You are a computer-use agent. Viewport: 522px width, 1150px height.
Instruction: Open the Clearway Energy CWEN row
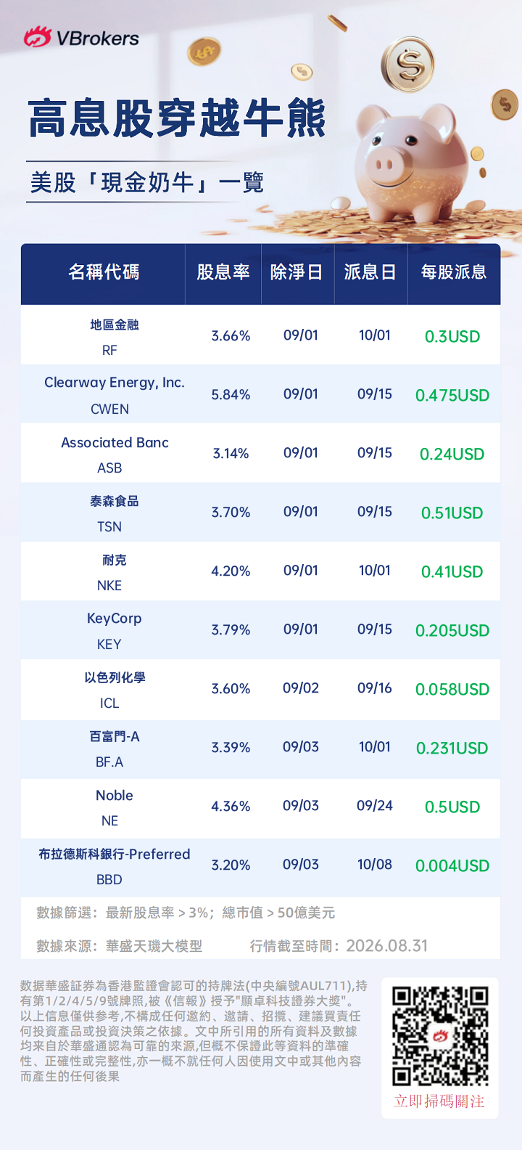click(x=260, y=393)
